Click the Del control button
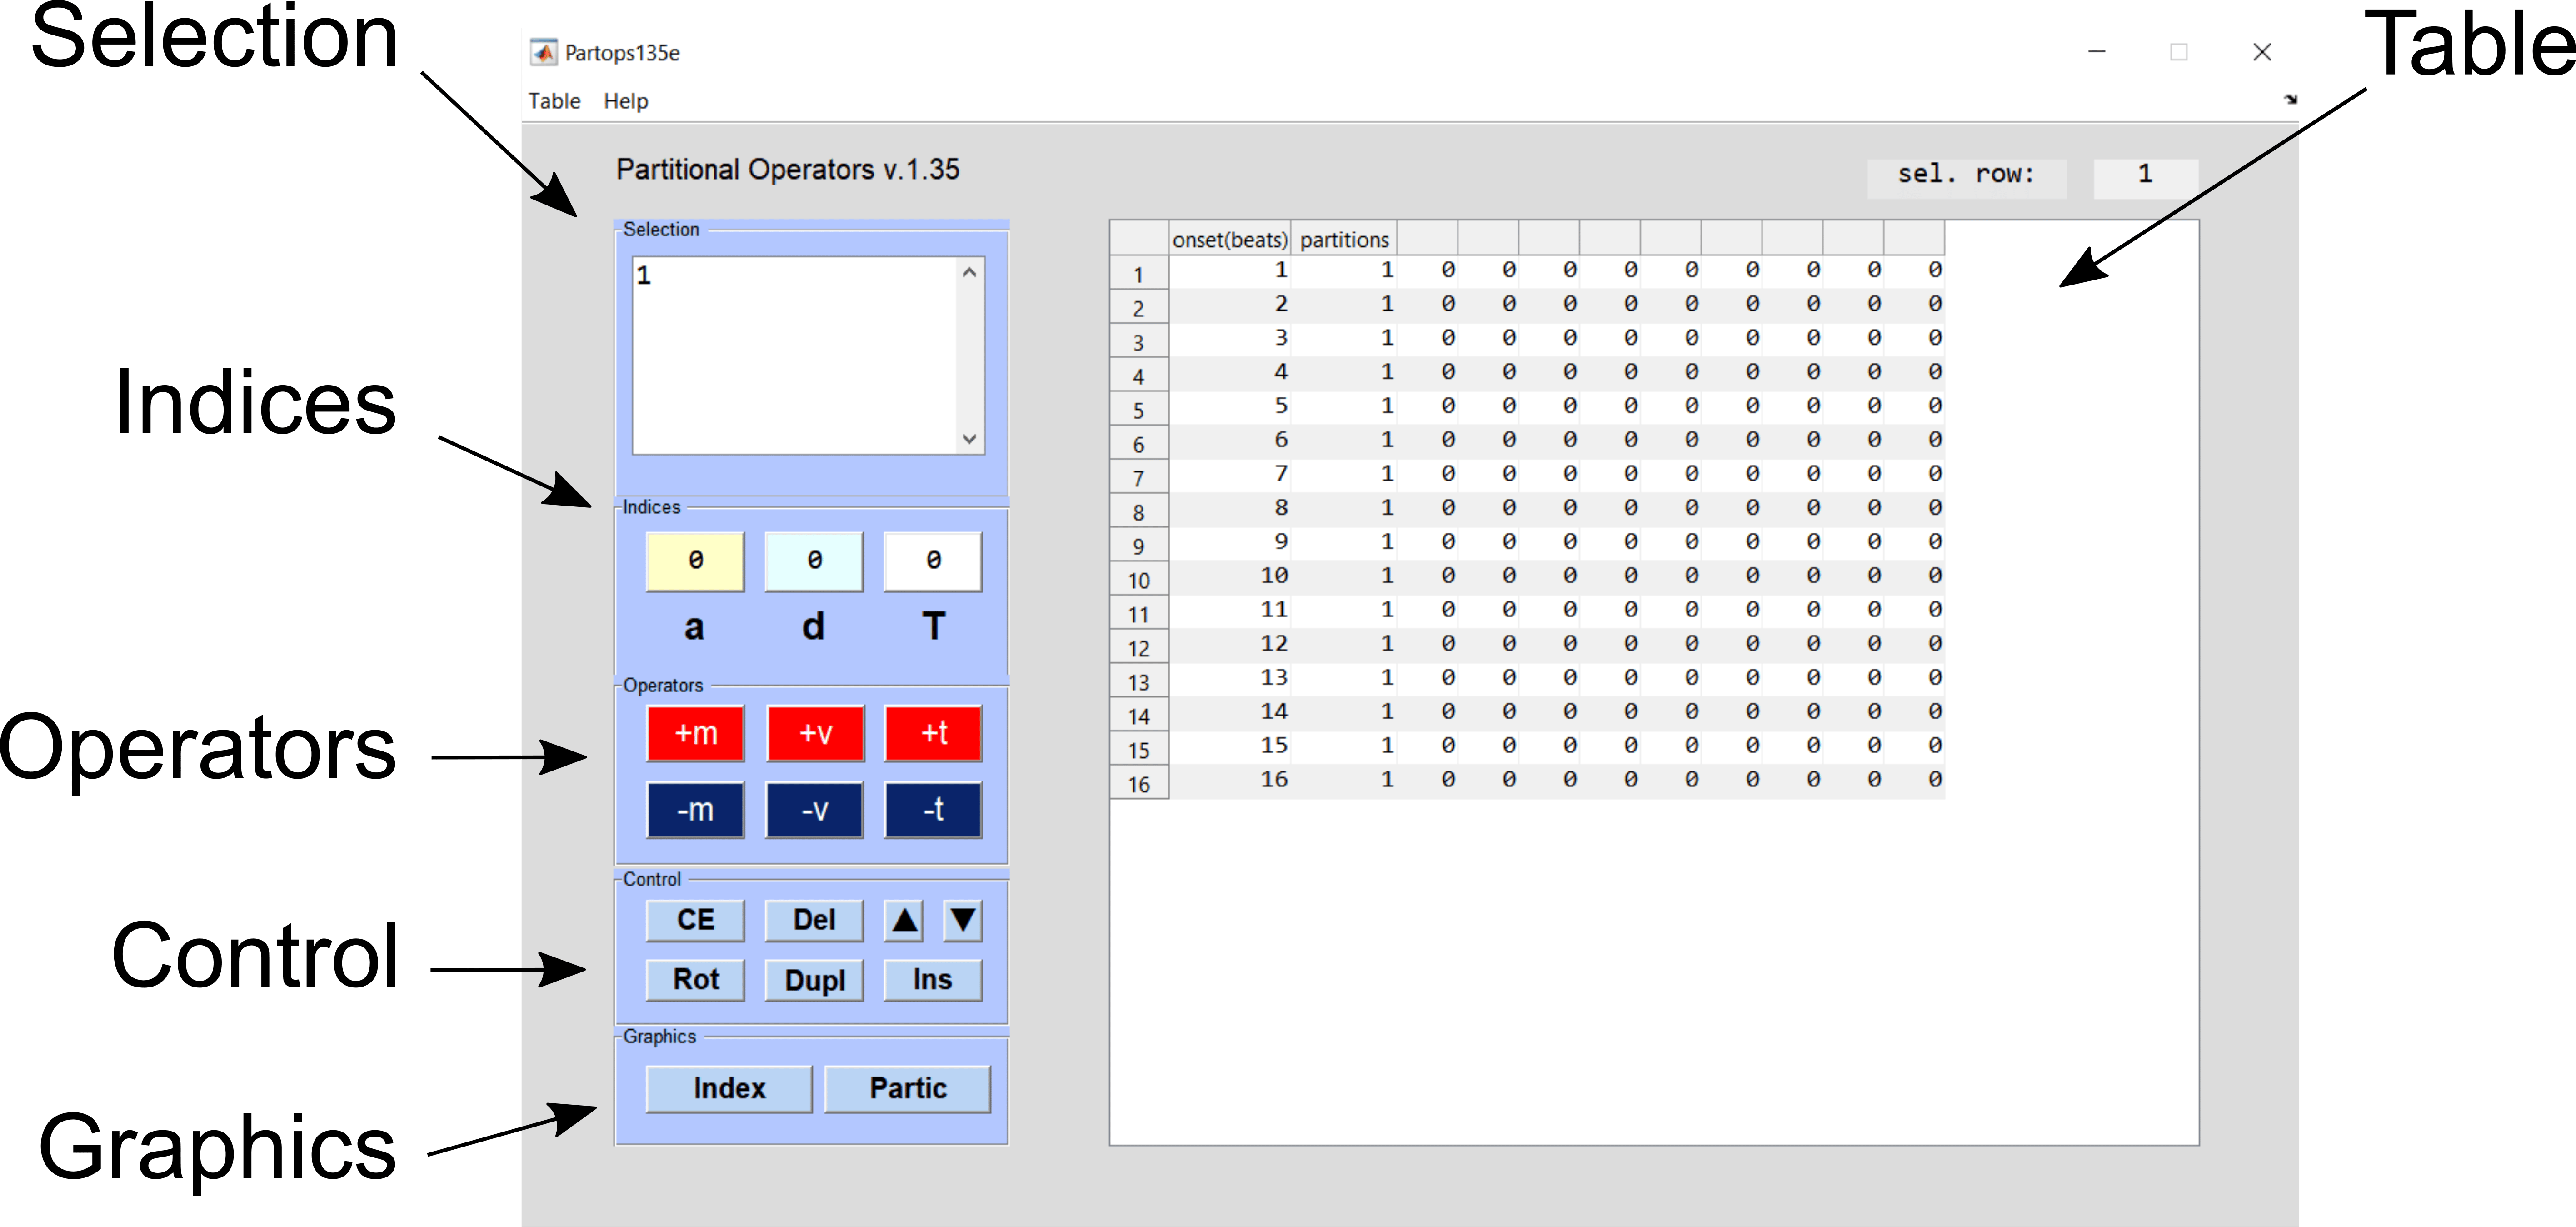Screen dimensions: 2576x1227 [815, 921]
